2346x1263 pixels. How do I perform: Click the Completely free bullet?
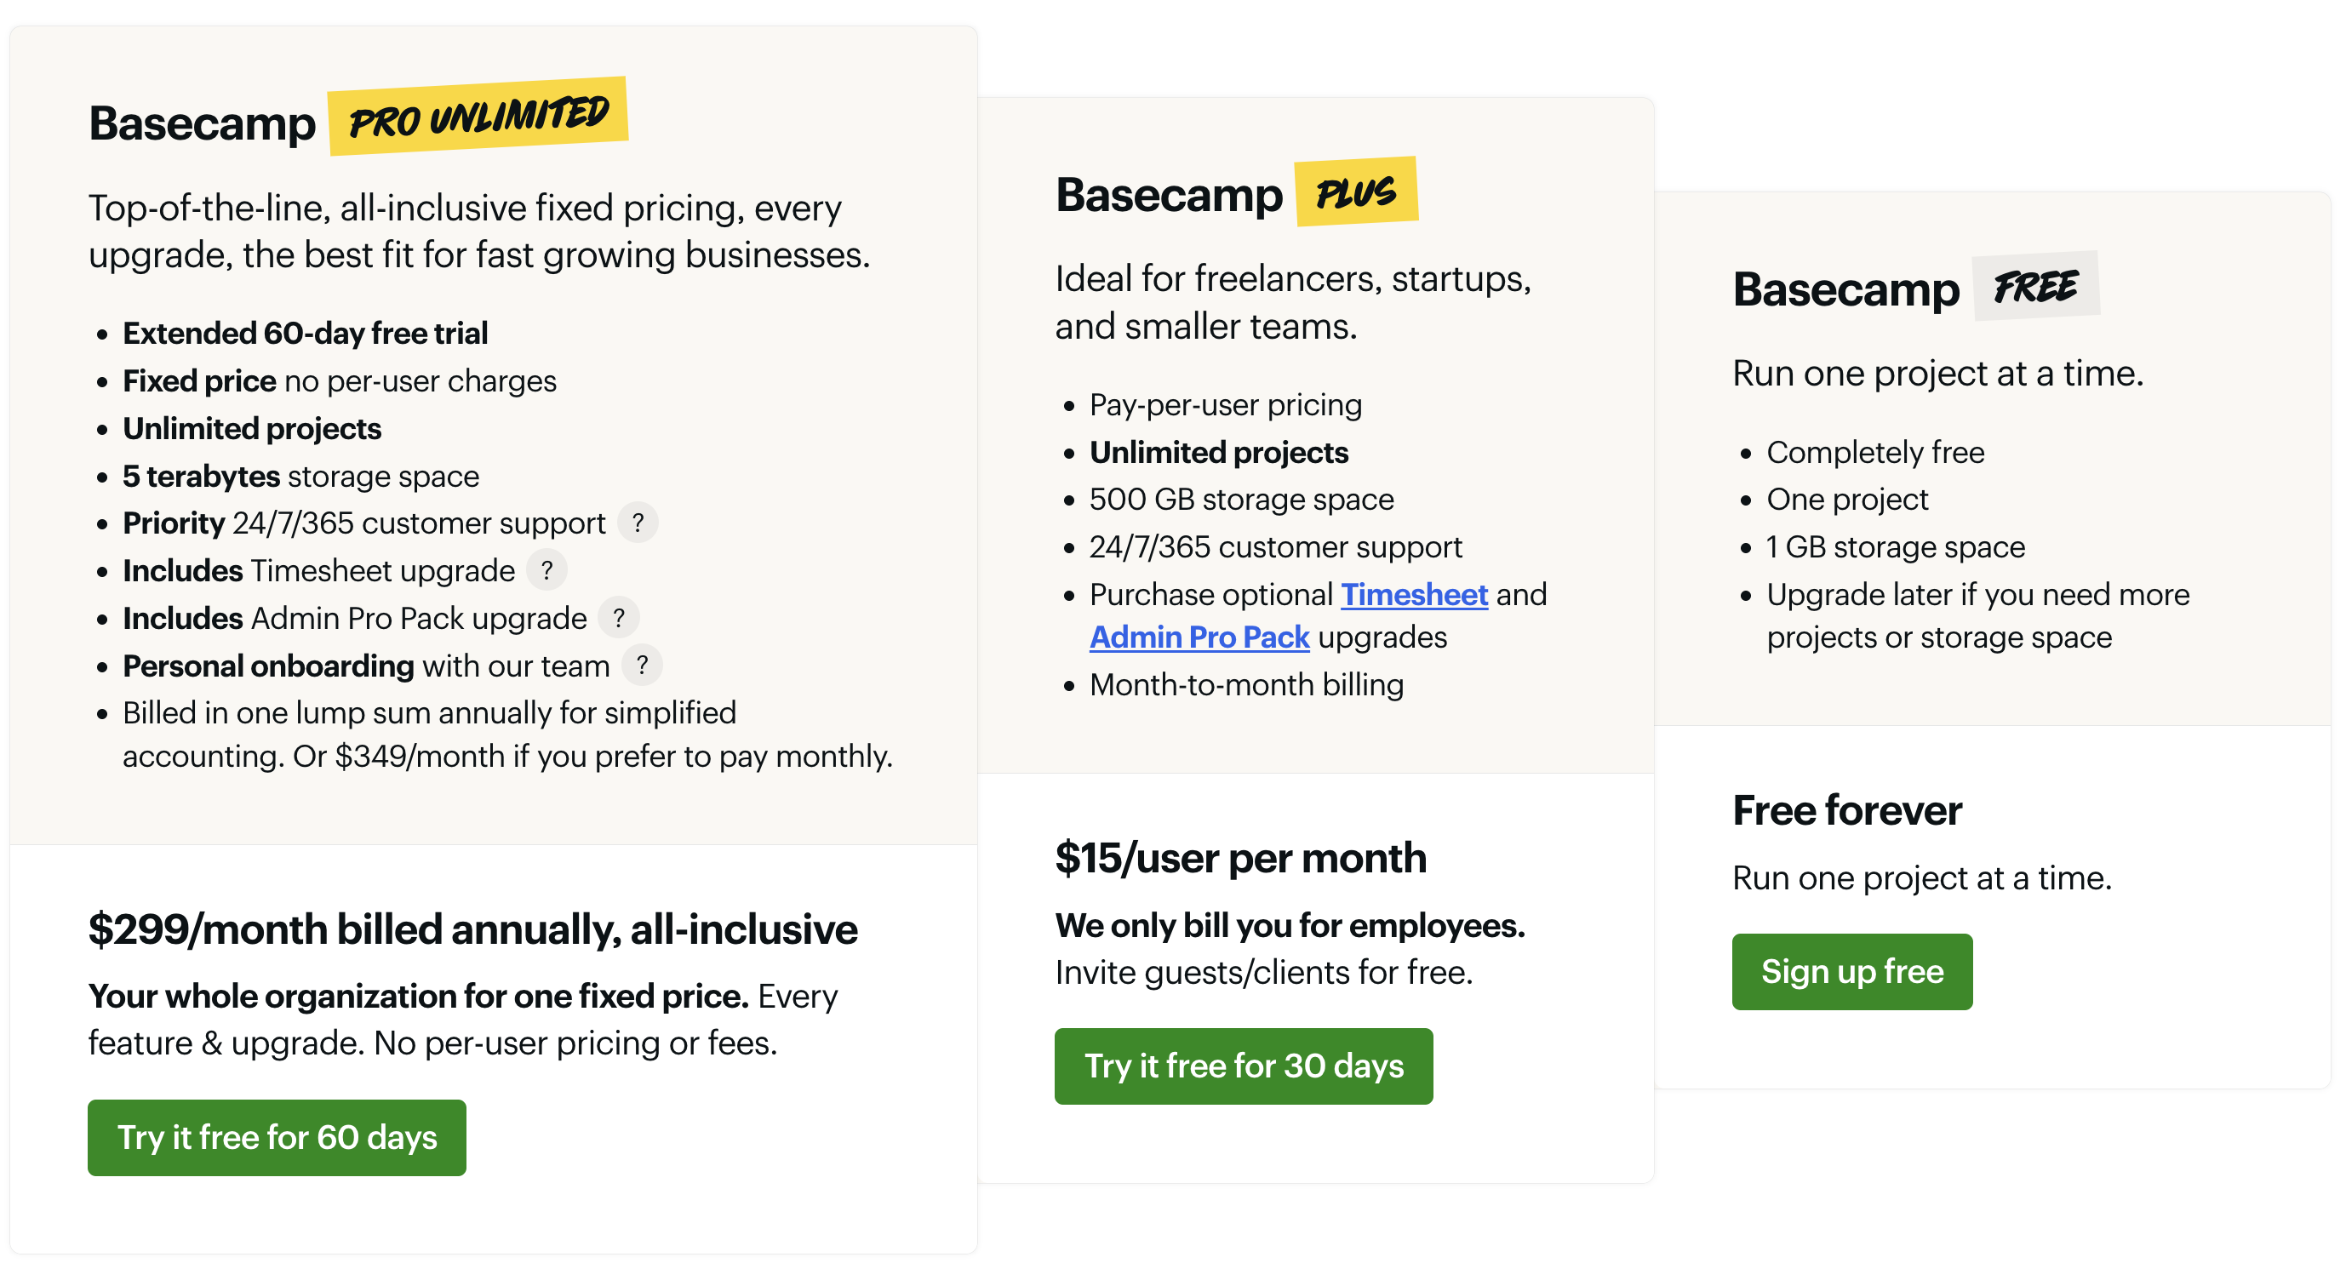point(1875,452)
